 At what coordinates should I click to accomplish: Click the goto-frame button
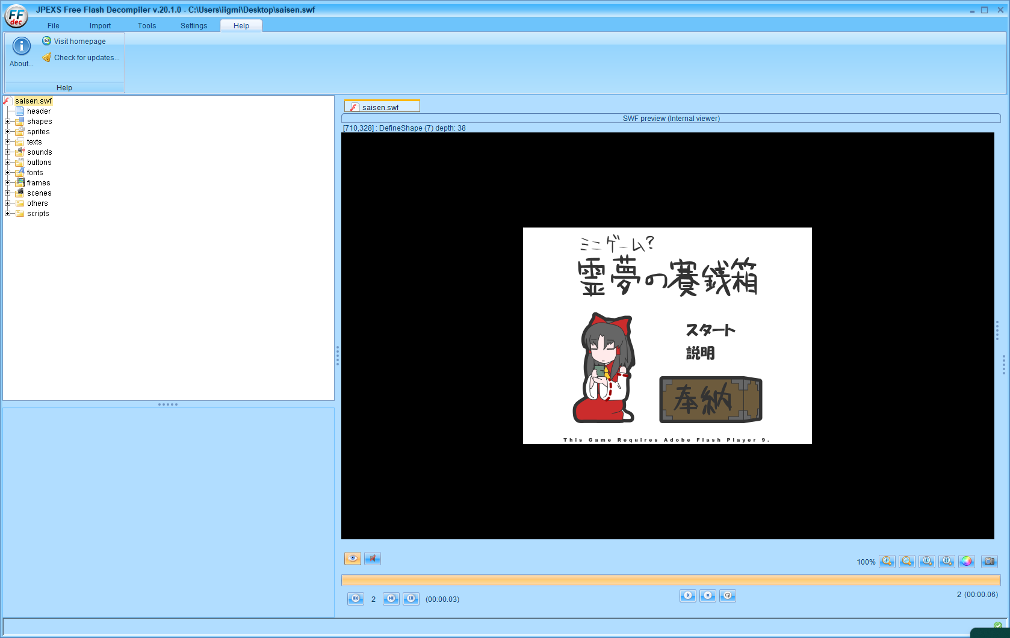coord(411,598)
